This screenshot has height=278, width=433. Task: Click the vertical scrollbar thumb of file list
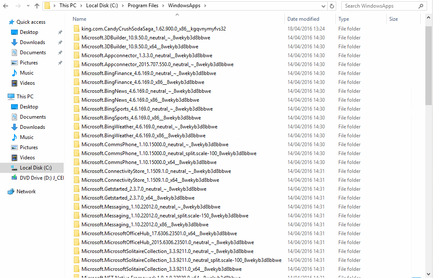pos(428,66)
